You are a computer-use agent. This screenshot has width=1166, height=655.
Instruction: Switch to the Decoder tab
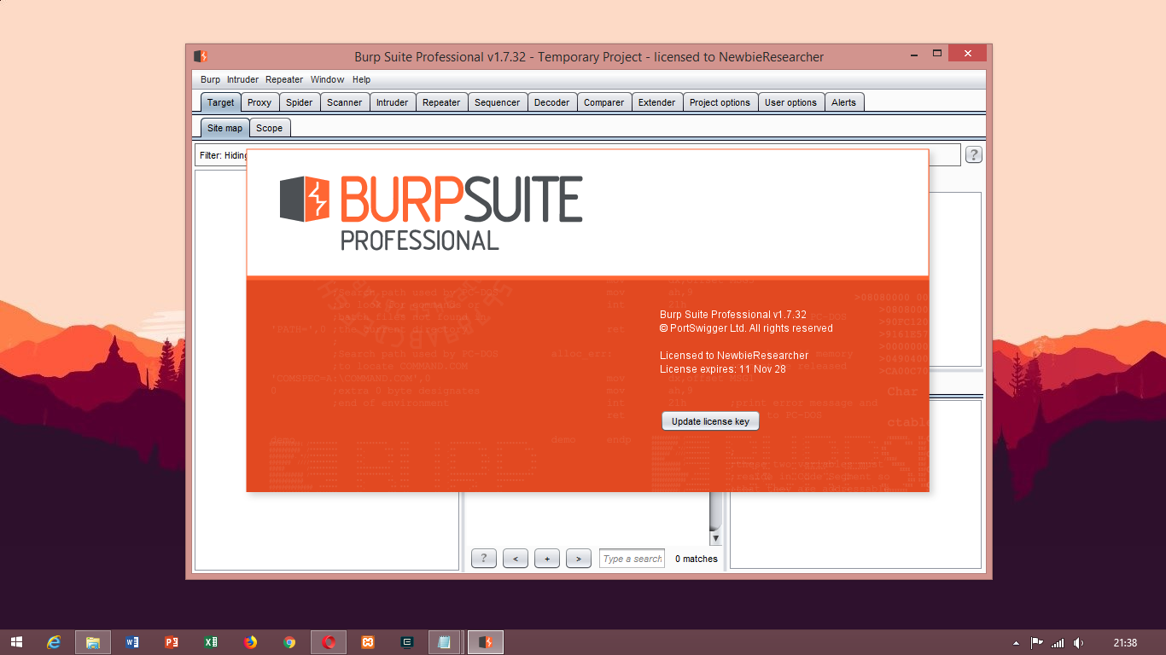coord(552,102)
